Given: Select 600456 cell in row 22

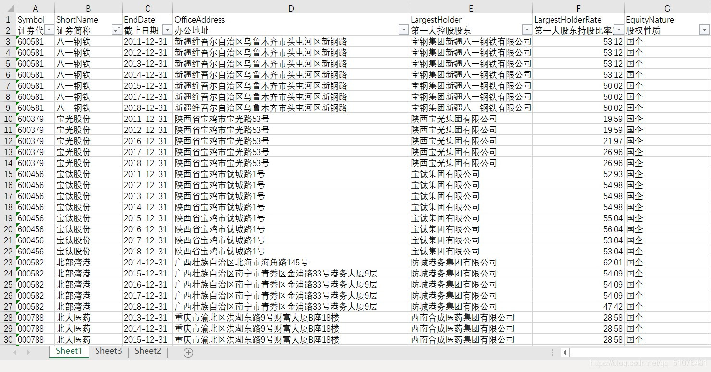Looking at the screenshot, I should pos(35,251).
